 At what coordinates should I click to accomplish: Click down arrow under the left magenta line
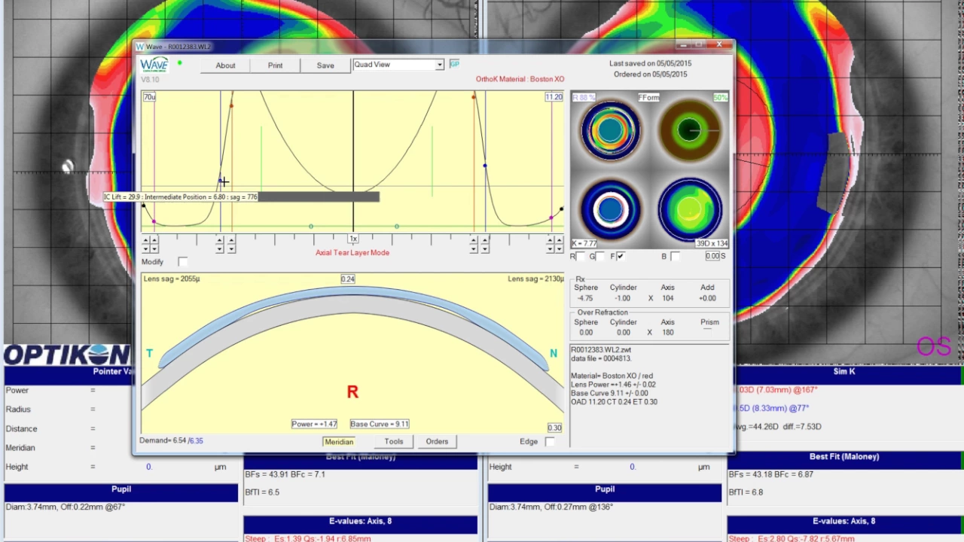(x=154, y=248)
